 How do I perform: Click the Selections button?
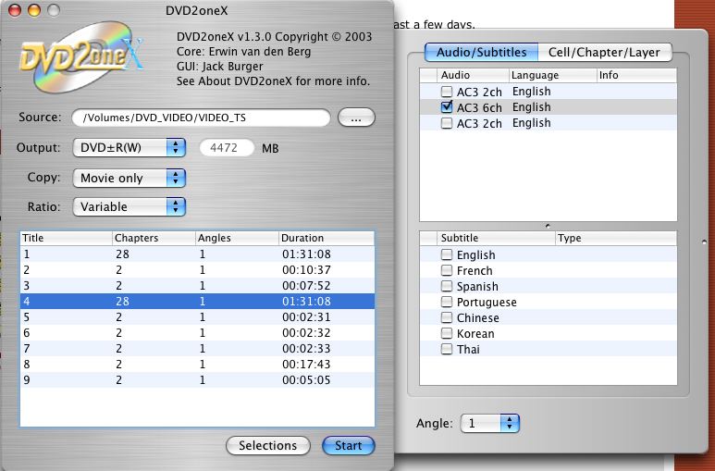[268, 445]
